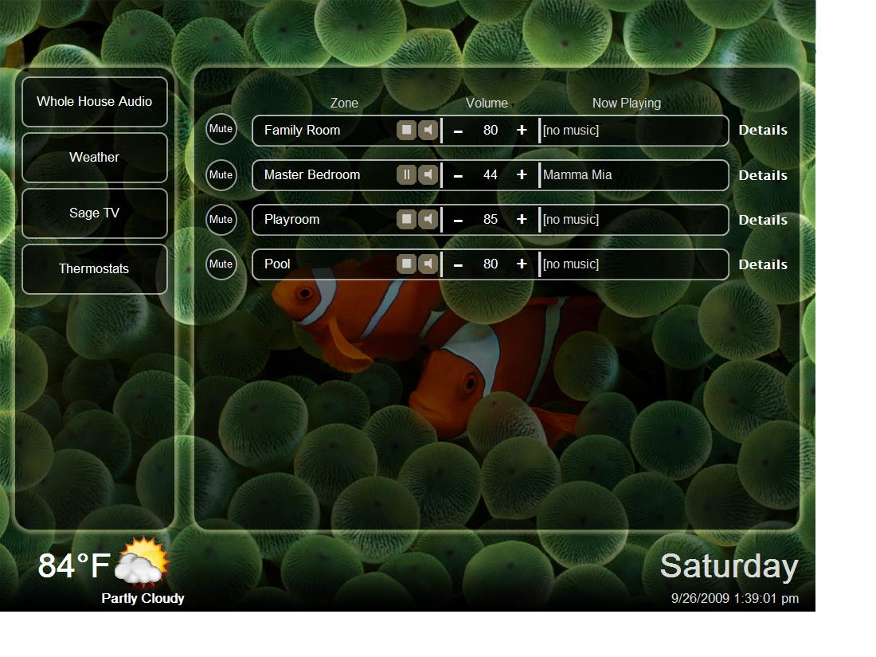Lower Master Bedroom volume with minus
The width and height of the screenshot is (876, 657).
[x=458, y=176]
